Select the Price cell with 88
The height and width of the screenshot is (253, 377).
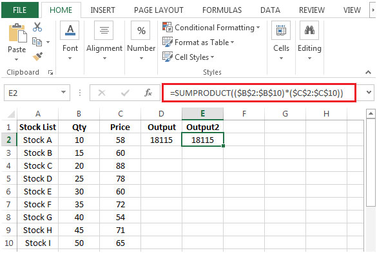pos(120,165)
